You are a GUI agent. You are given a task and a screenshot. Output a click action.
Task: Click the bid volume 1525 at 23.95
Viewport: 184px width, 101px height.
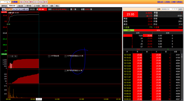(x=141, y=36)
